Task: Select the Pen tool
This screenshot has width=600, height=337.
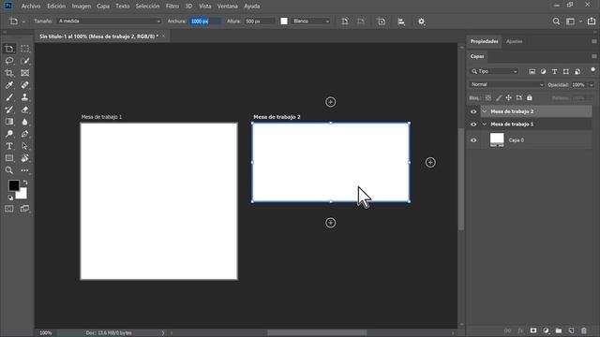Action: click(25, 134)
